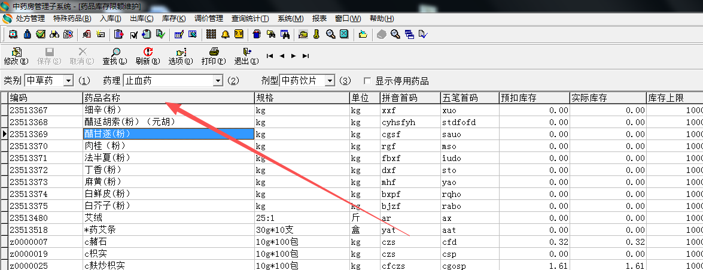The image size is (703, 270).
Task: Select the 细辛(粉) drug name cell
Action: point(169,110)
